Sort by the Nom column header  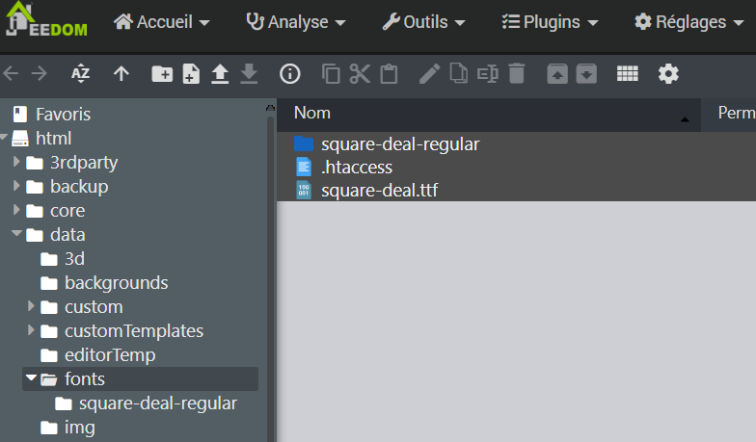(488, 114)
